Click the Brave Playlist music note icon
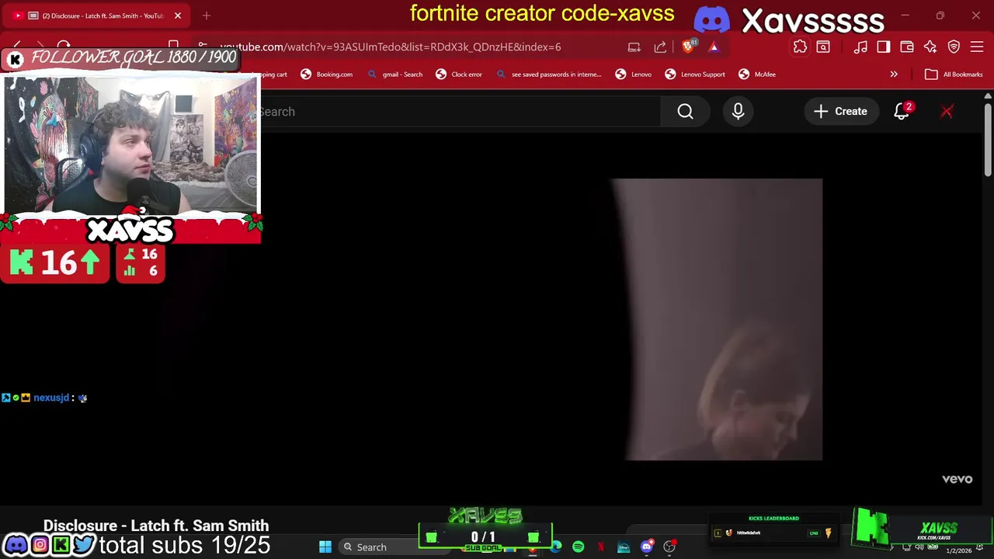994x559 pixels. [860, 47]
